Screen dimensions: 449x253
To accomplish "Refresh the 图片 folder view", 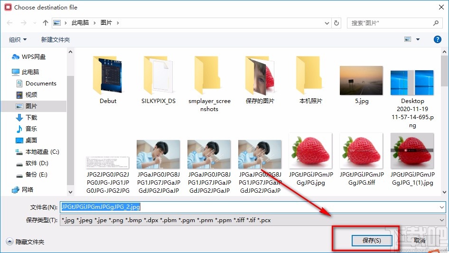I will [x=337, y=23].
